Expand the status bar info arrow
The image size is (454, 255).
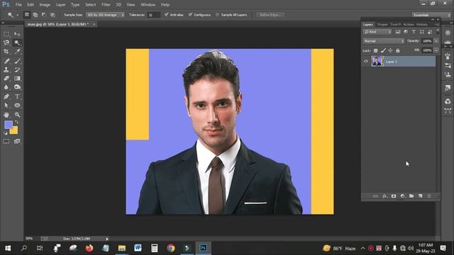(107, 239)
